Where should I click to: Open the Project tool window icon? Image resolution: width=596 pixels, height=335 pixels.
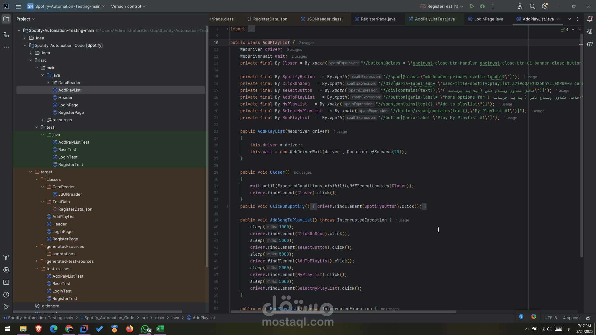click(6, 19)
